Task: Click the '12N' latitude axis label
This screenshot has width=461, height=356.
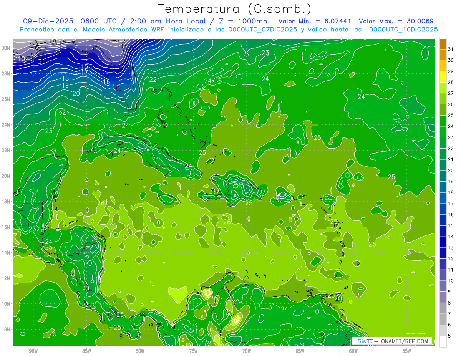Action: click(x=6, y=278)
